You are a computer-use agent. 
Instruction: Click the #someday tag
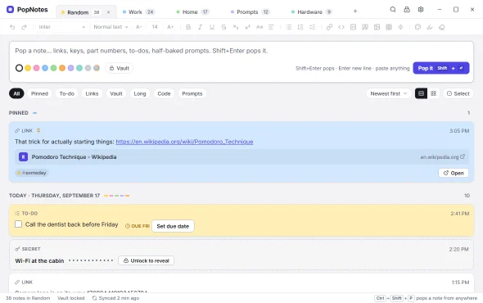tap(32, 173)
